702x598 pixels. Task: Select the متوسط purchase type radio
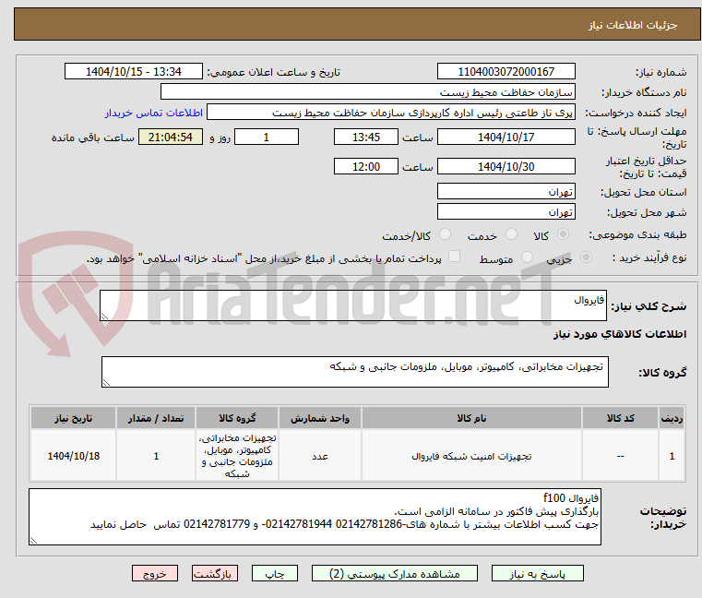pyautogui.click(x=527, y=257)
